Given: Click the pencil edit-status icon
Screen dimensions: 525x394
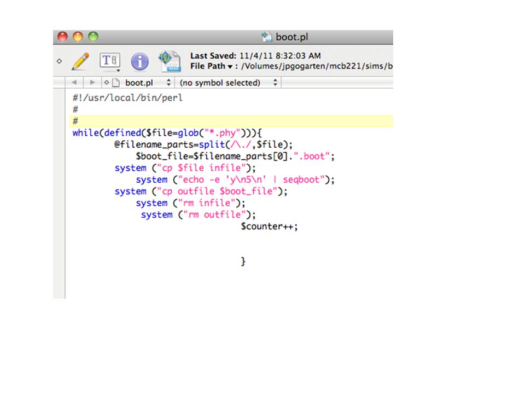Looking at the screenshot, I should point(80,61).
